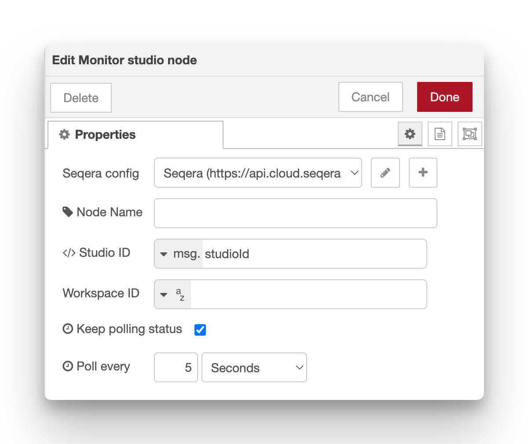Click the Delete button

point(81,98)
